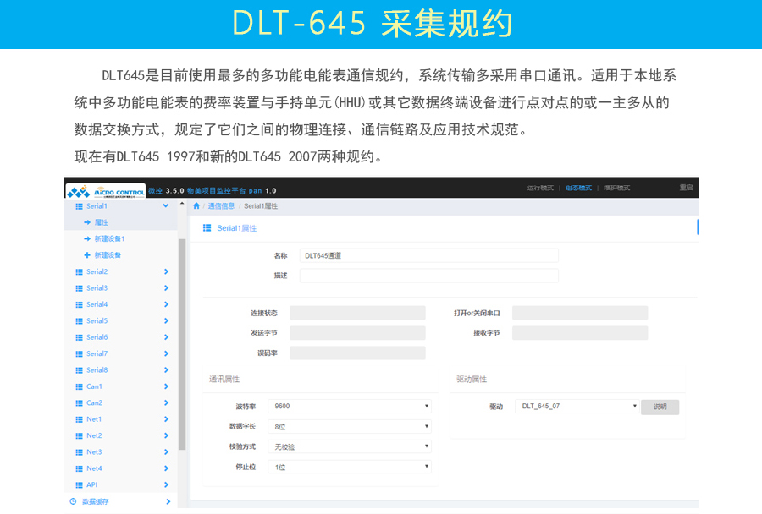
Task: Click the 新建设备1 arrow icon
Action: [x=86, y=238]
